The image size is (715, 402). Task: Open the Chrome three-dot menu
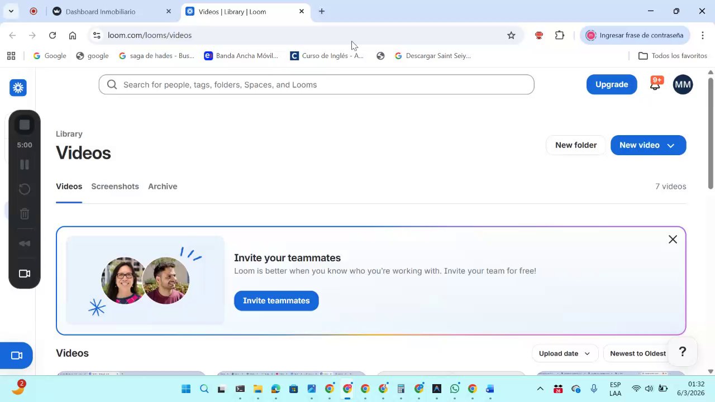(x=703, y=35)
